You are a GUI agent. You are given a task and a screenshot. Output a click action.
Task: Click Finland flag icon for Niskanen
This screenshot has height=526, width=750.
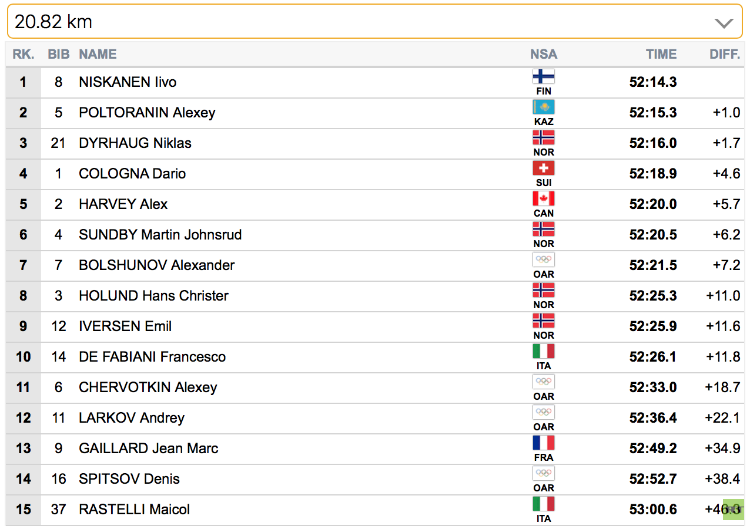tap(544, 77)
